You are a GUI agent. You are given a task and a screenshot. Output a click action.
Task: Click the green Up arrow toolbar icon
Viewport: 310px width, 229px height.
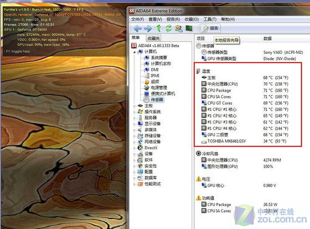[x=159, y=28]
